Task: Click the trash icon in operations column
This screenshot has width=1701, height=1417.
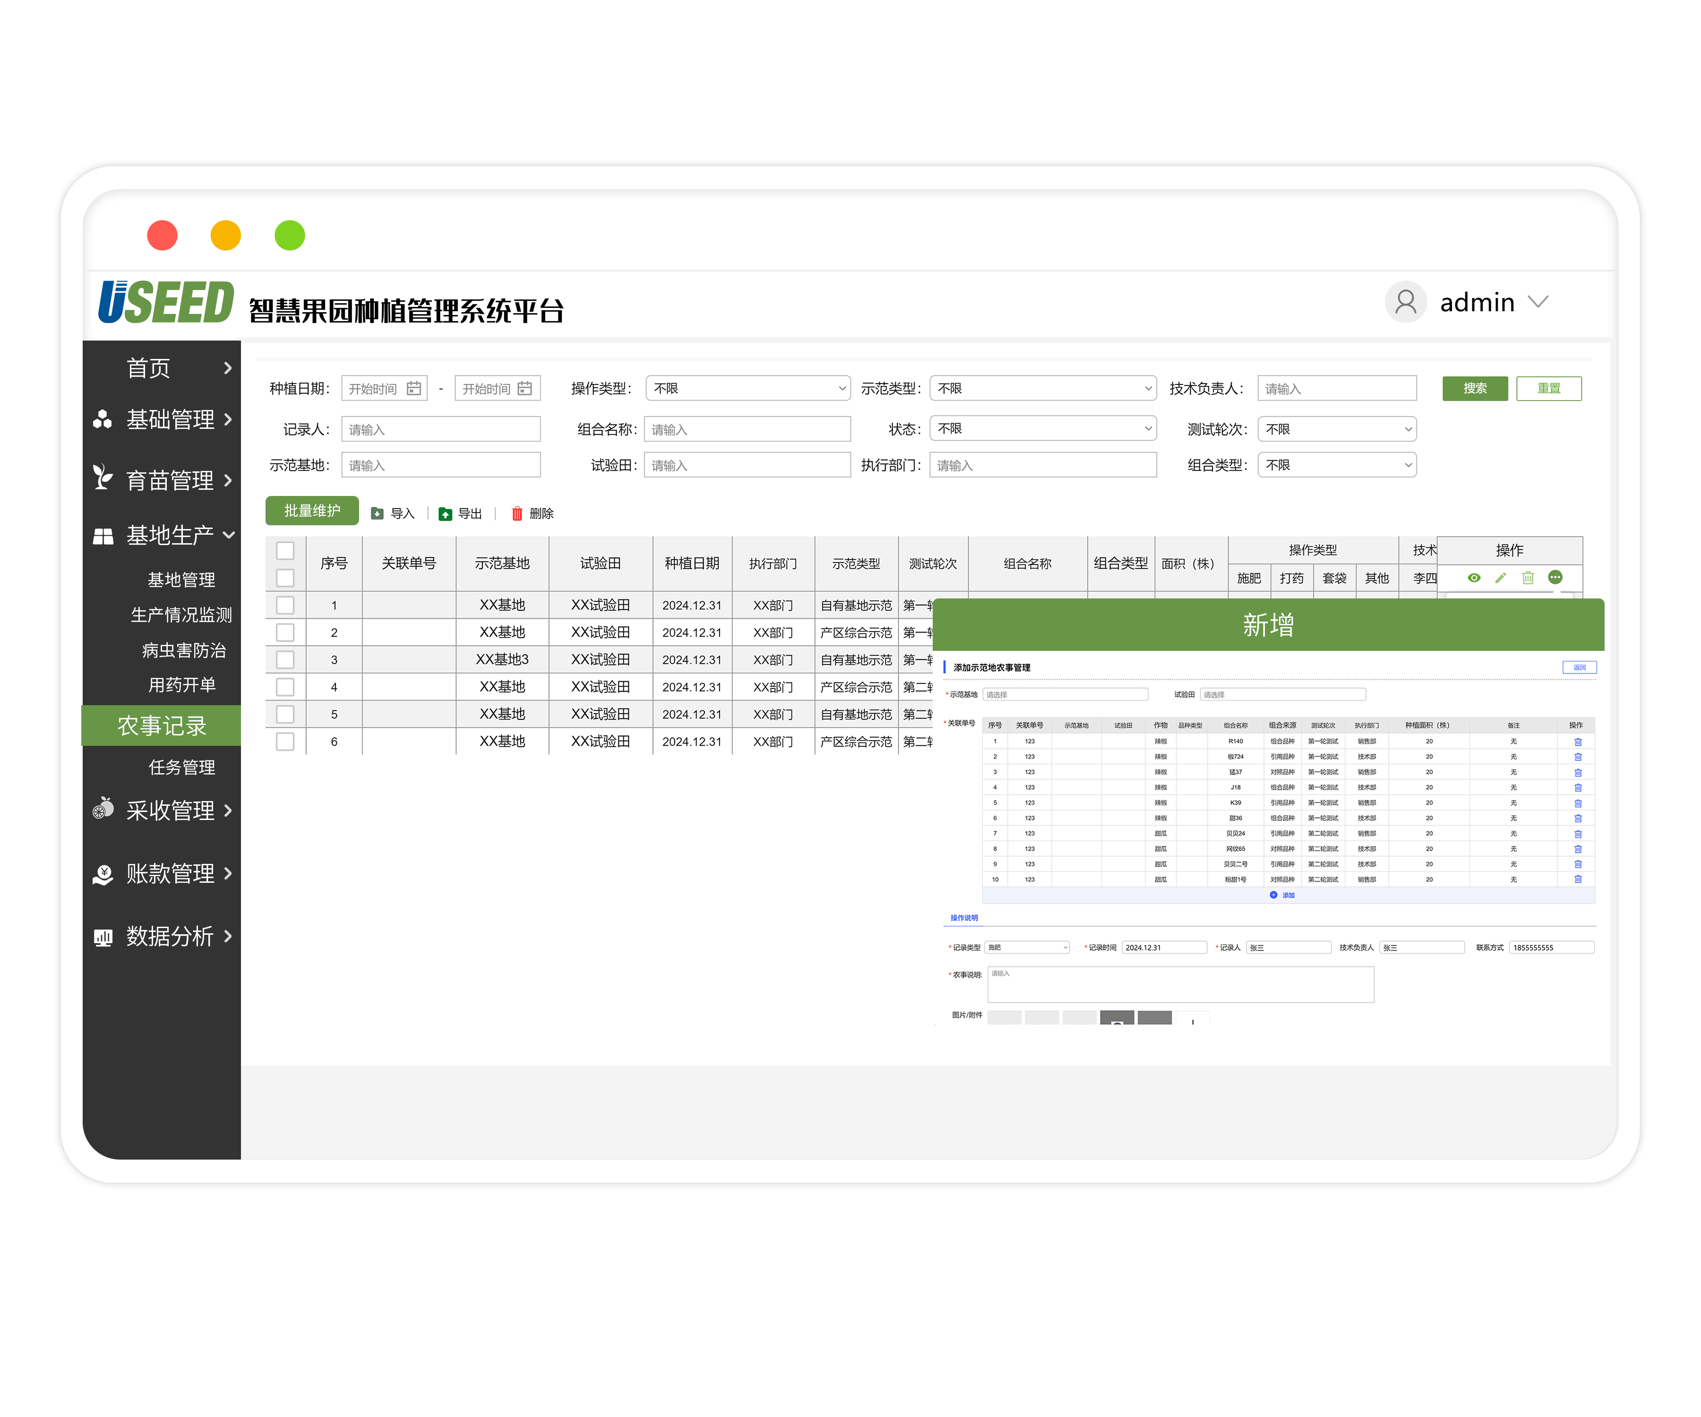Action: click(1528, 577)
